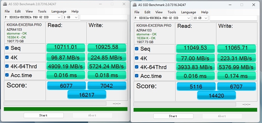262x123 pixels.
Task: Close the left AS SSD window
Action: (124, 4)
